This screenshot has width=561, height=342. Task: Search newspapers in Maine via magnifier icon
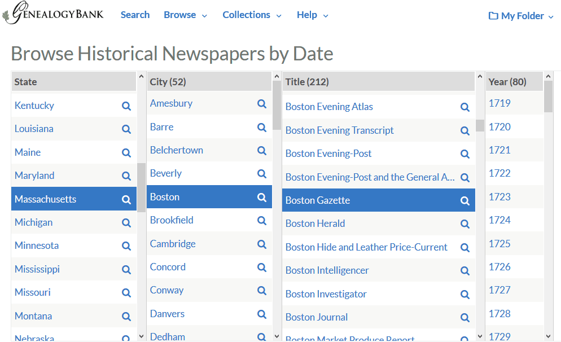click(x=126, y=153)
